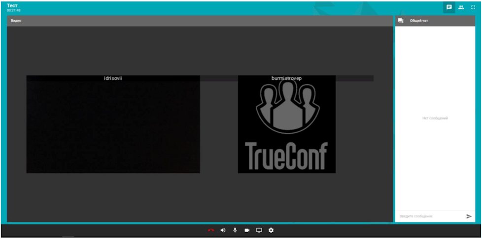Click the Нет сообщений empty chat area

coord(435,119)
